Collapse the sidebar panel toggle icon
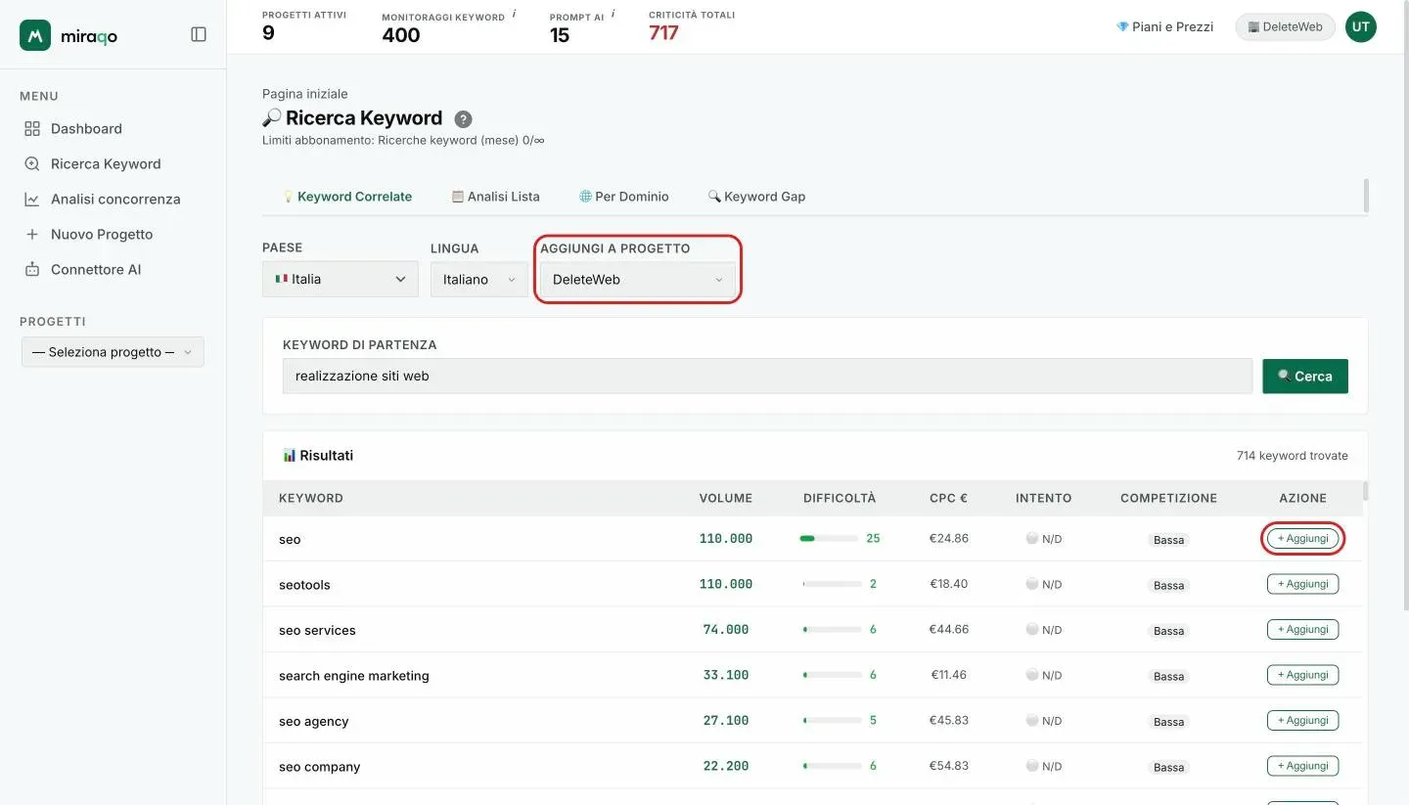 click(x=199, y=34)
